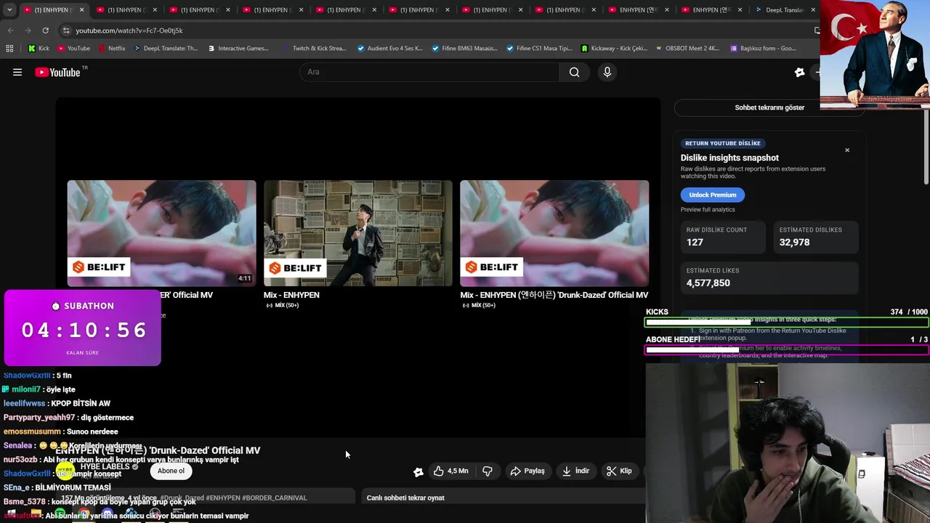Open Chrome from the Windows taskbar
This screenshot has height=523, width=930.
point(84,514)
